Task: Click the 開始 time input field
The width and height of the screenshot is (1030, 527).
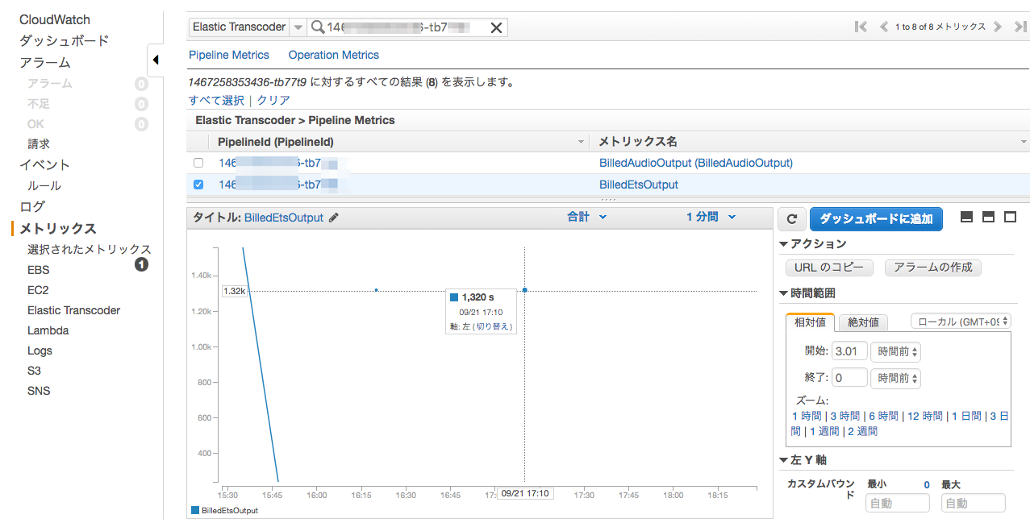Action: point(849,351)
